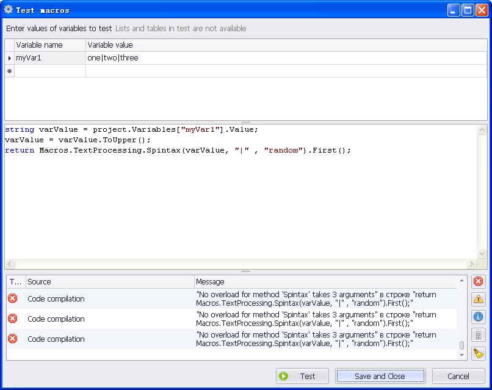Maximize the Test macros window
This screenshot has height=390, width=492.
[468, 10]
